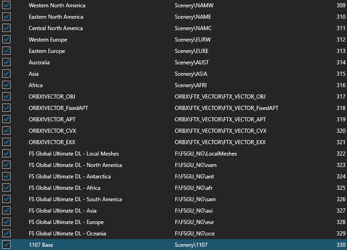Select the Asia scenery entry
This screenshot has width=347, height=250.
[x=33, y=74]
